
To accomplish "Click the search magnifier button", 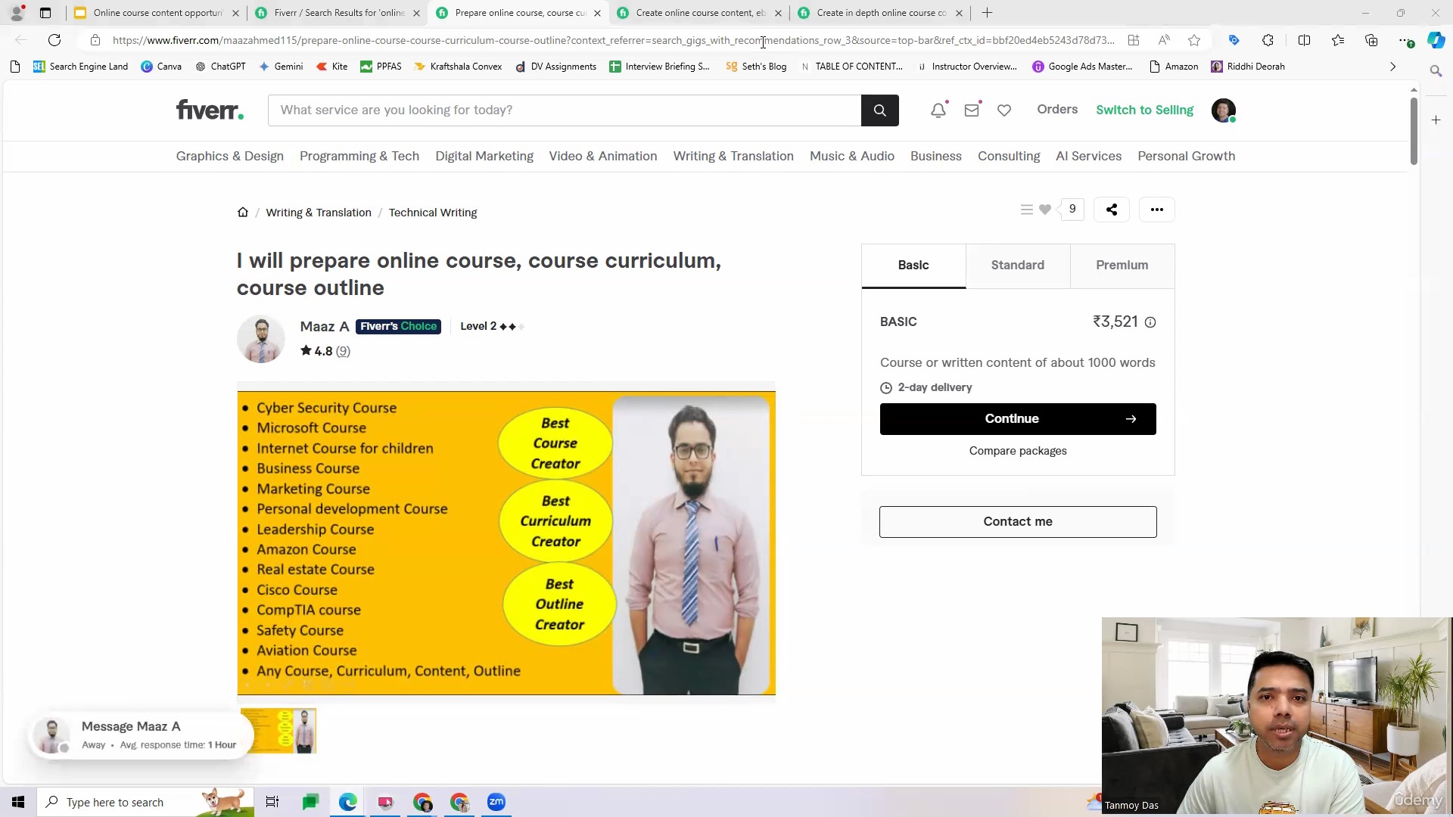I will click(879, 110).
